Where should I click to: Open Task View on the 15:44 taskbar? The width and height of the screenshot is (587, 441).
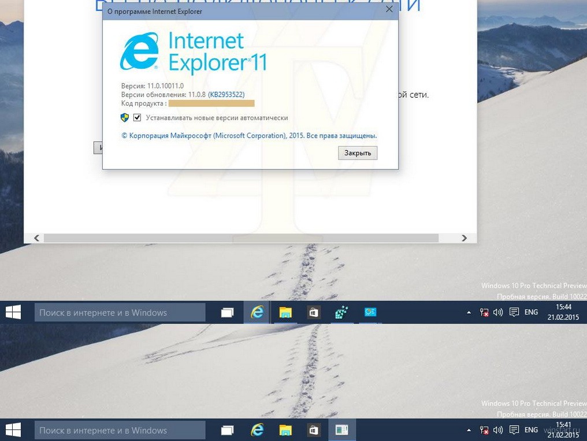pos(227,312)
